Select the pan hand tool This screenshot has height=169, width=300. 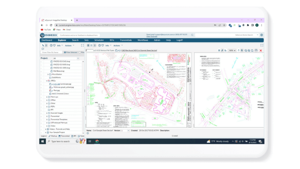tap(239, 50)
